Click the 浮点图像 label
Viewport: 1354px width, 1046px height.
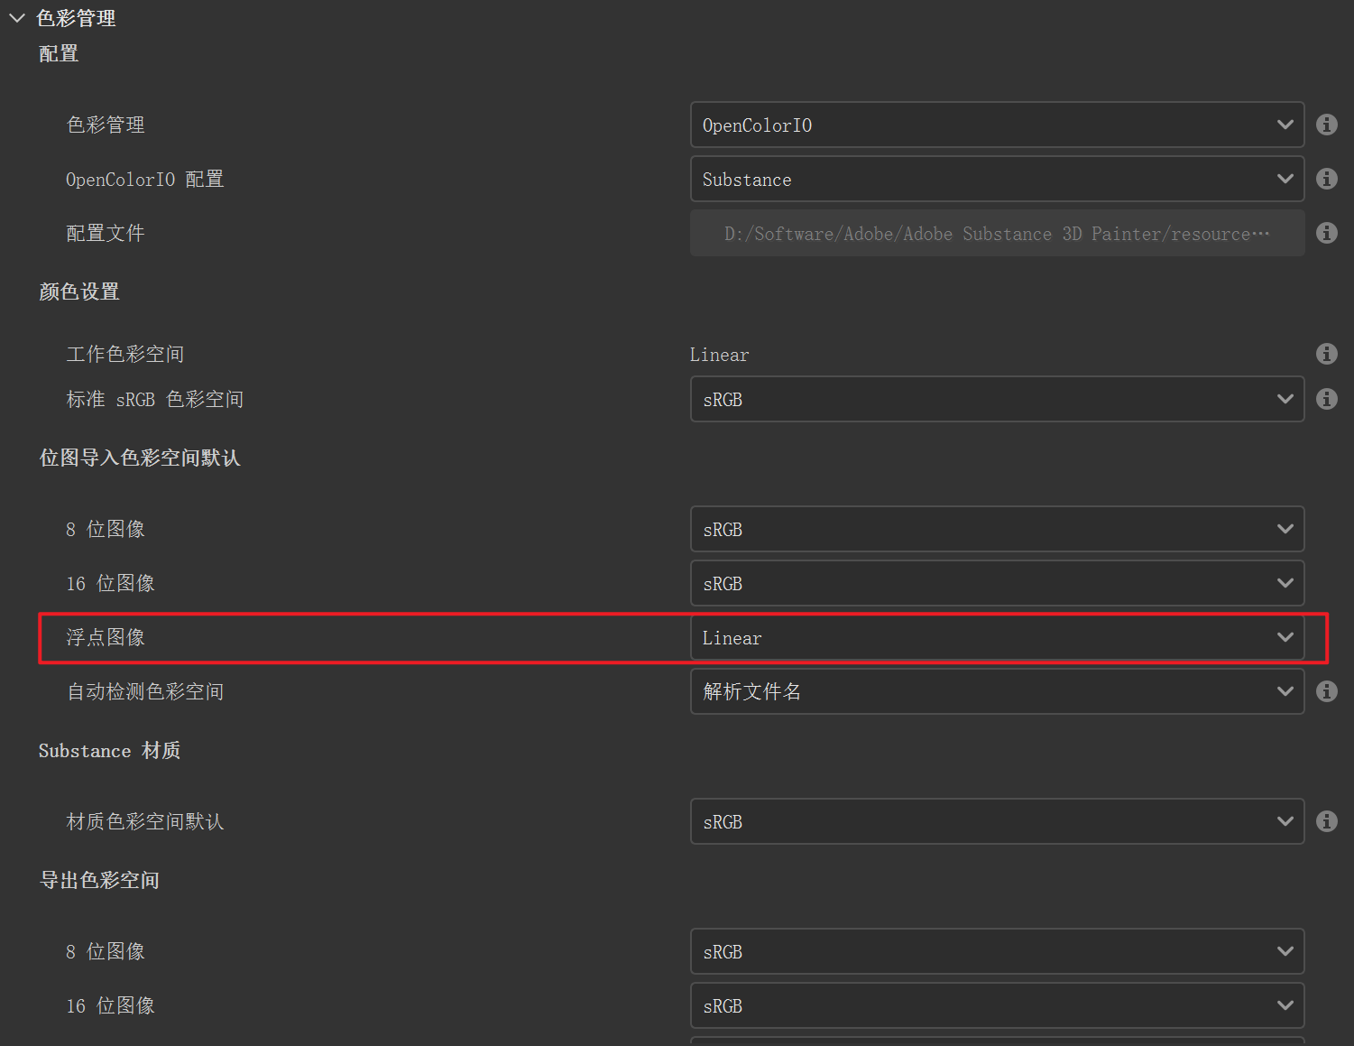[106, 637]
